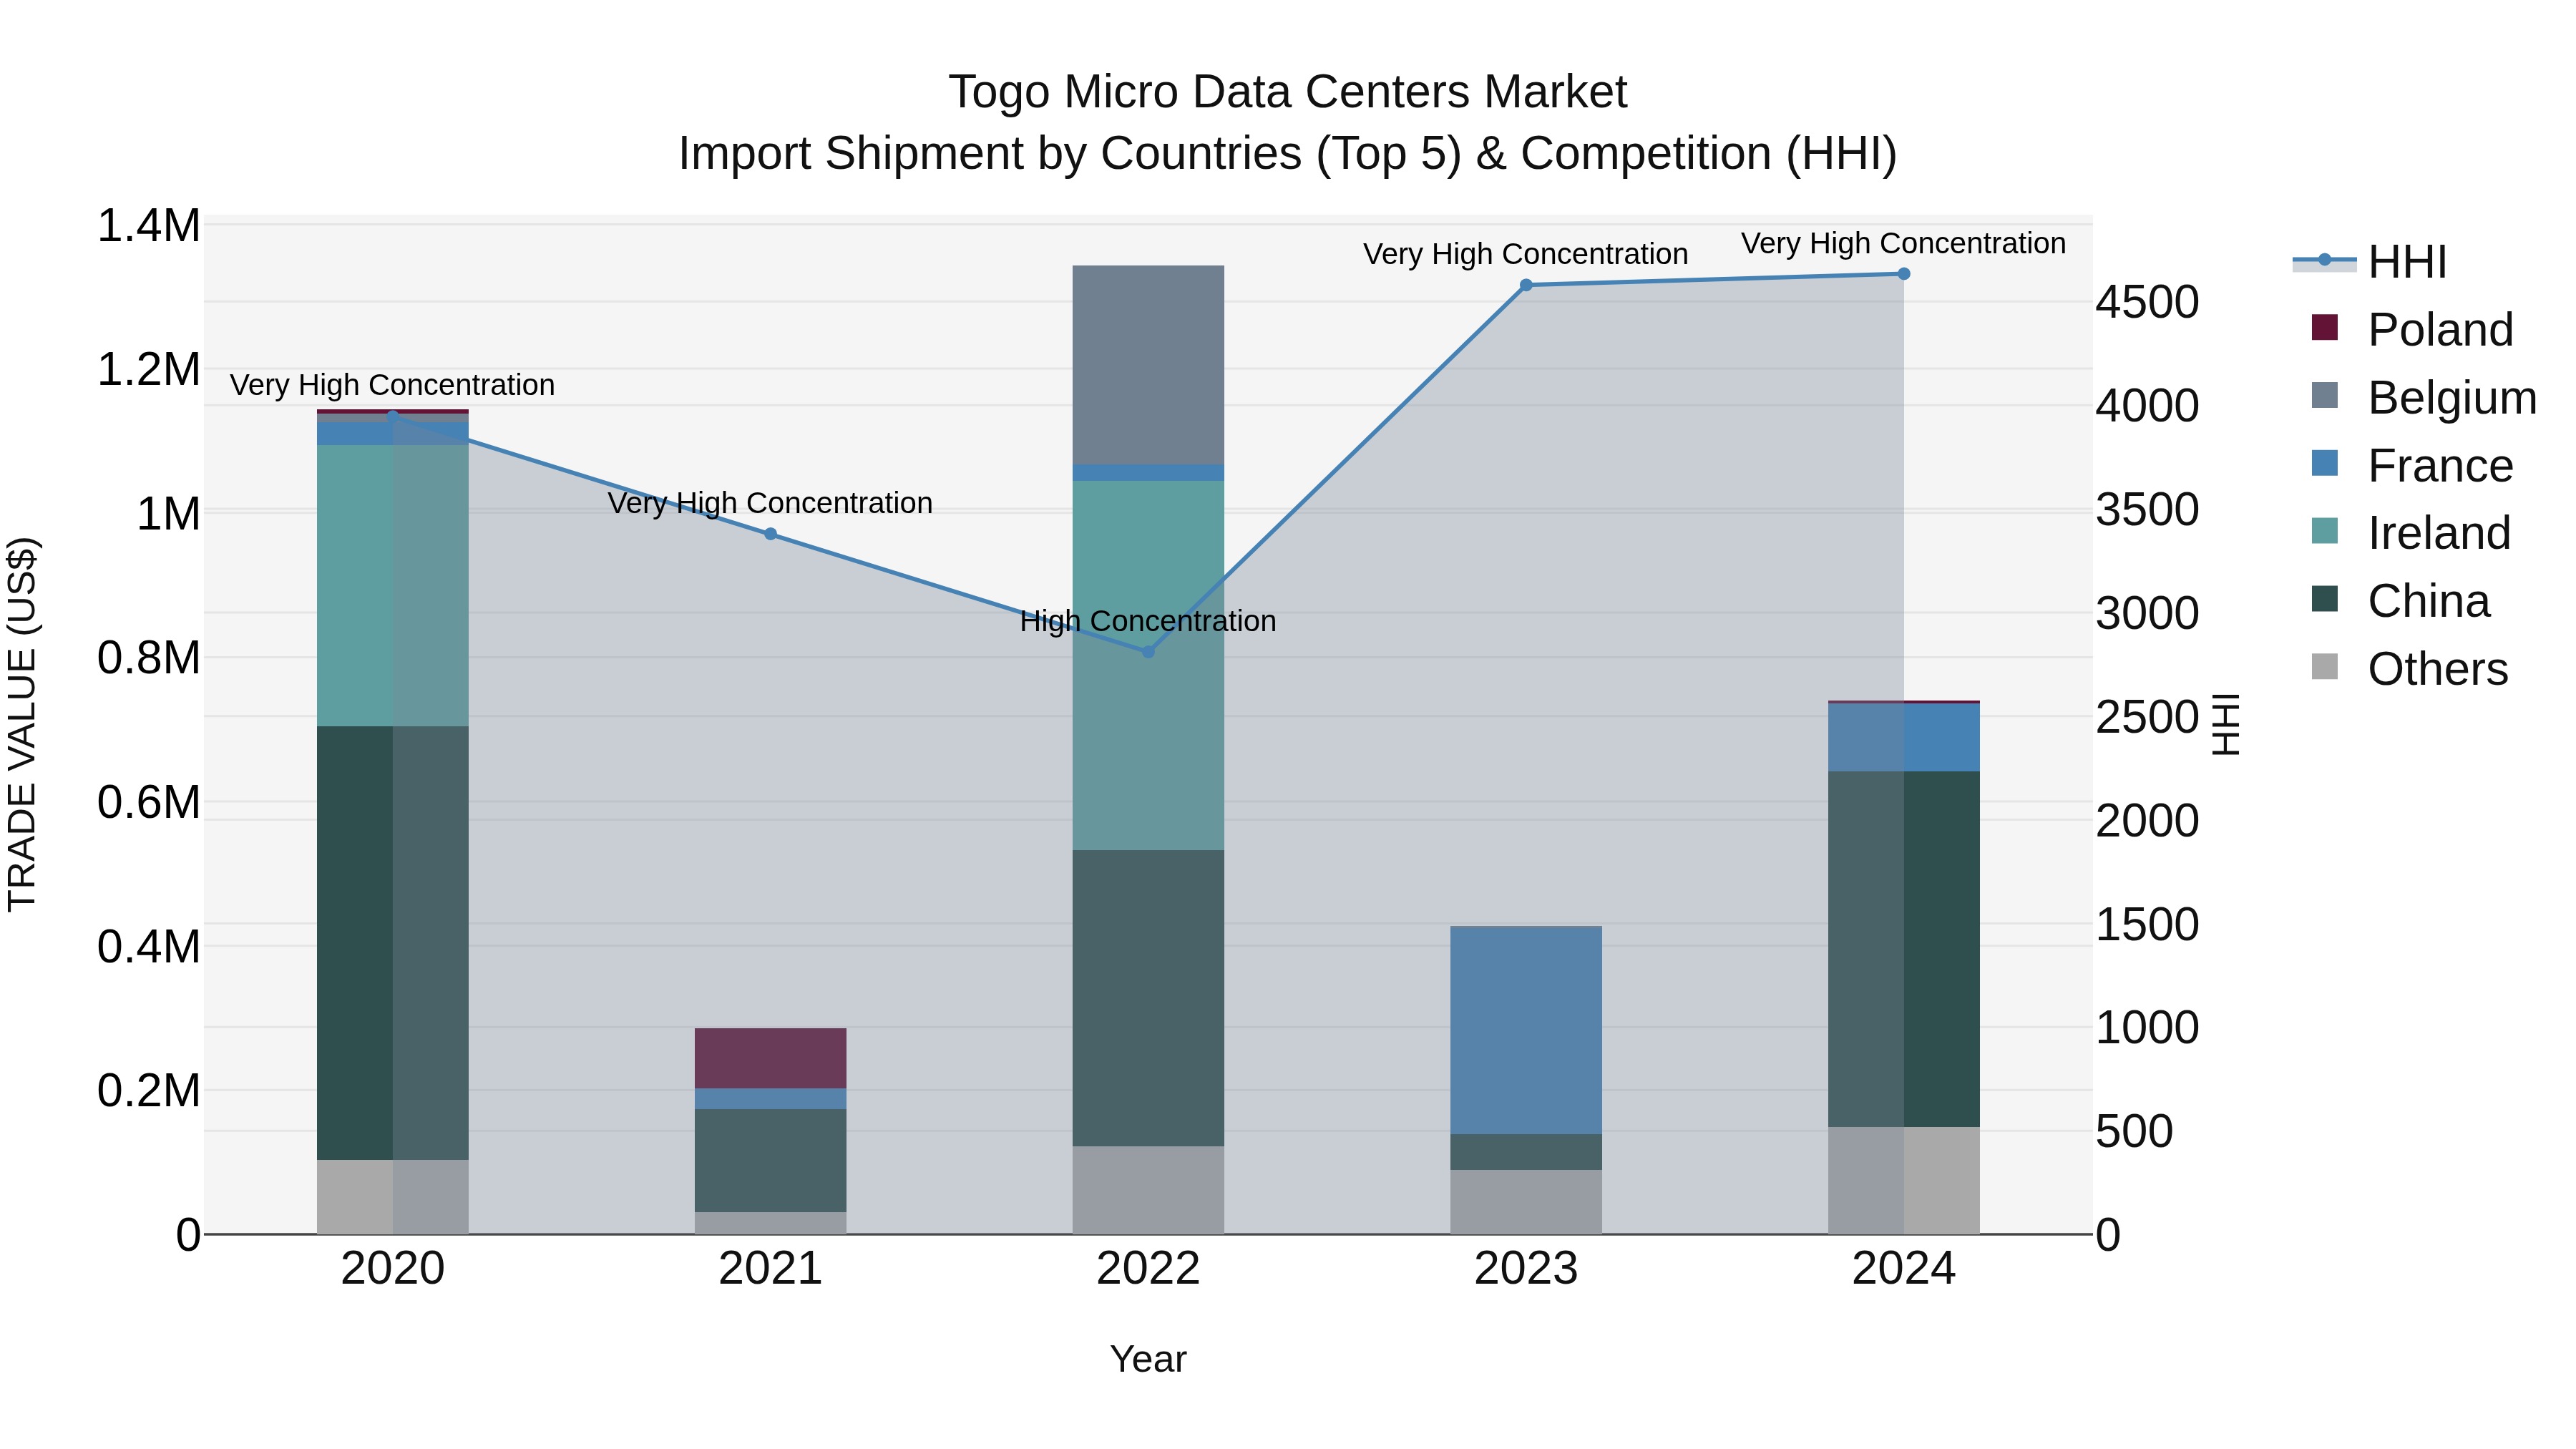2576x1449 pixels.
Task: Select the Ireland segment of 2022 bar
Action: click(1148, 666)
